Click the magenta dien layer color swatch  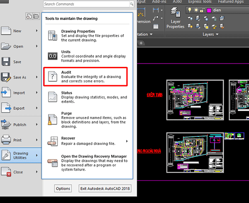click(x=209, y=10)
